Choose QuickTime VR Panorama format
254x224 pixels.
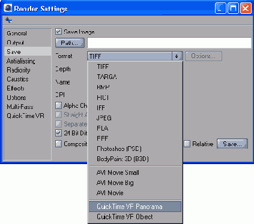(x=135, y=207)
